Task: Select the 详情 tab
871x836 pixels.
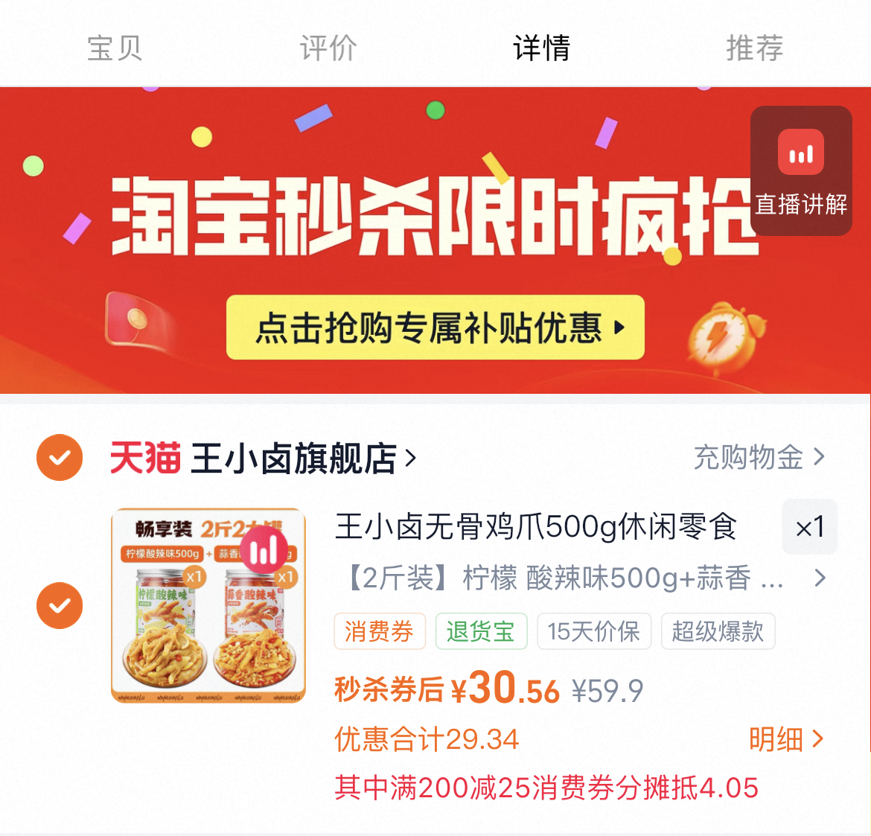Action: pyautogui.click(x=542, y=48)
